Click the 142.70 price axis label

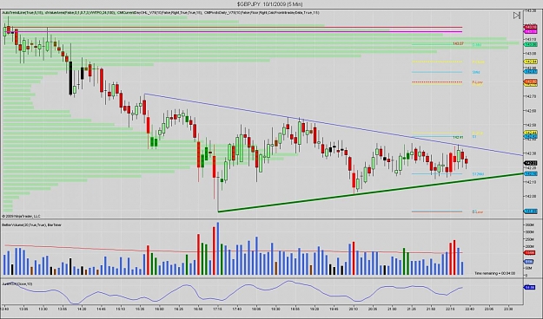point(531,96)
